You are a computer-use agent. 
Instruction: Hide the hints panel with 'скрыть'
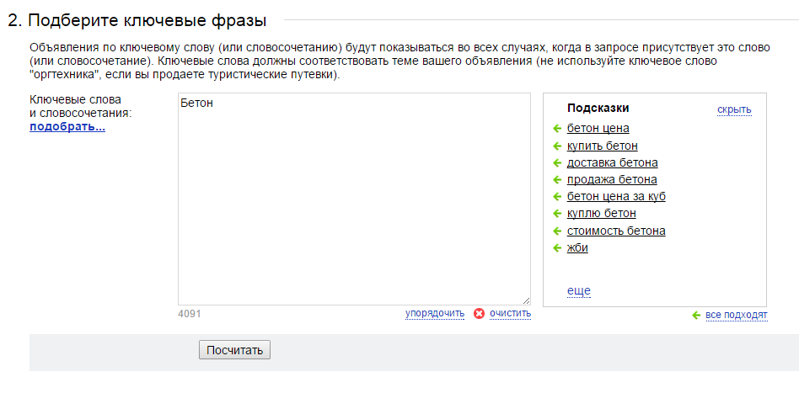pyautogui.click(x=734, y=109)
